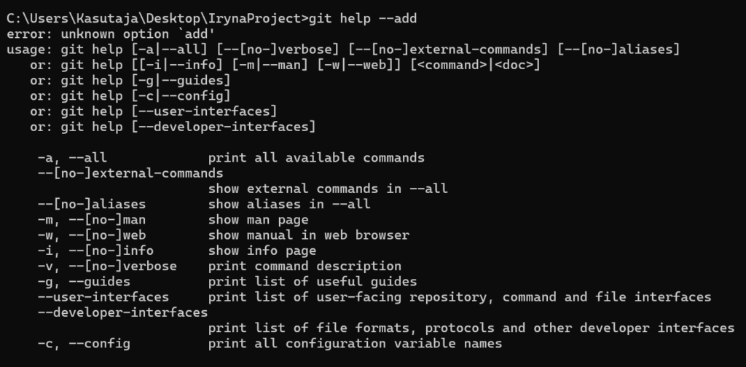This screenshot has width=746, height=367.
Task: Click the typed command 'git help --add'
Action: [363, 18]
